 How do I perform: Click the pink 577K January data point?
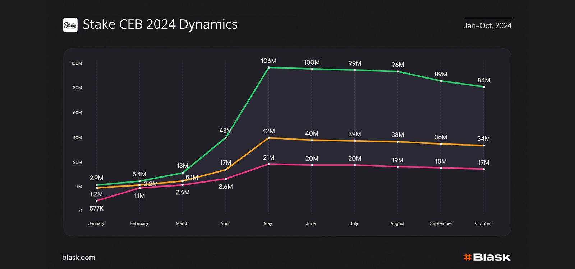(x=96, y=201)
